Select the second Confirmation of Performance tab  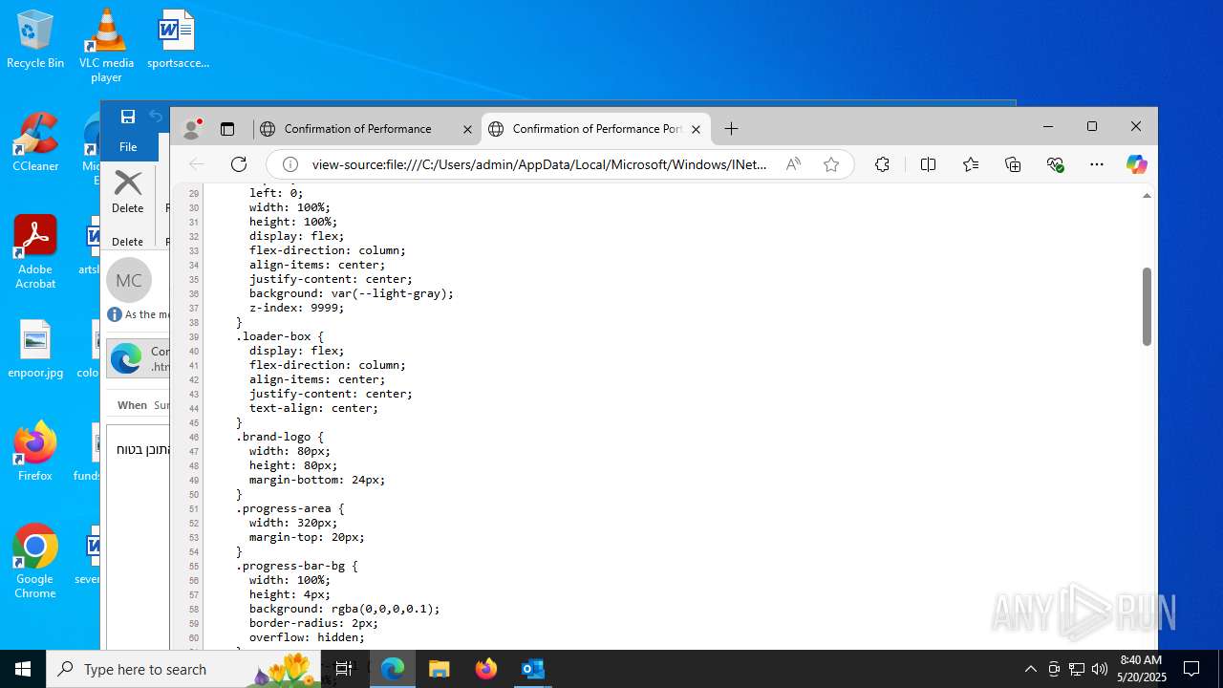coord(596,129)
